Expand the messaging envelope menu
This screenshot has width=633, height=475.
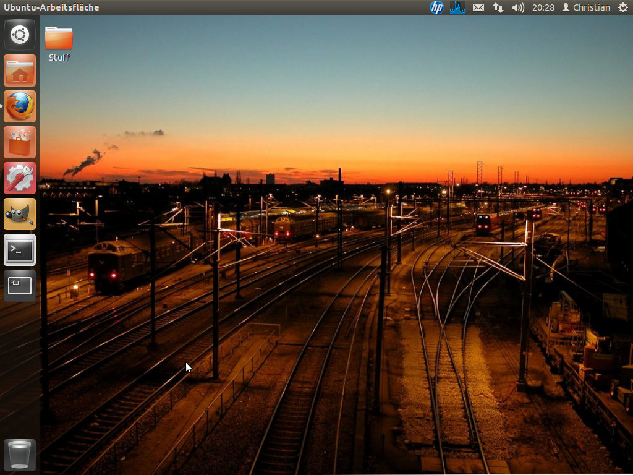[x=478, y=7]
